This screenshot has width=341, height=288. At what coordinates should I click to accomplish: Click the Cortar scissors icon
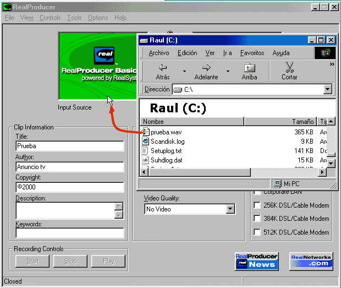click(x=289, y=67)
